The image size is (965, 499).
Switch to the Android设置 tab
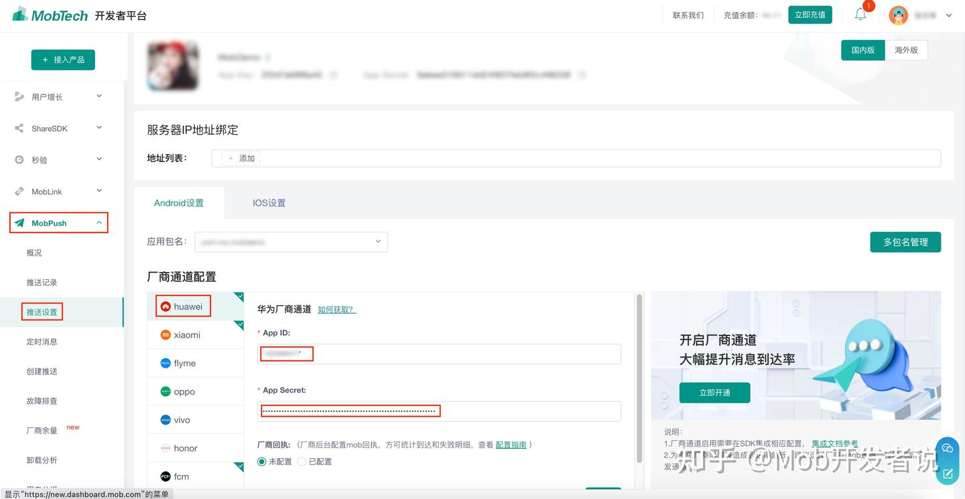(179, 203)
